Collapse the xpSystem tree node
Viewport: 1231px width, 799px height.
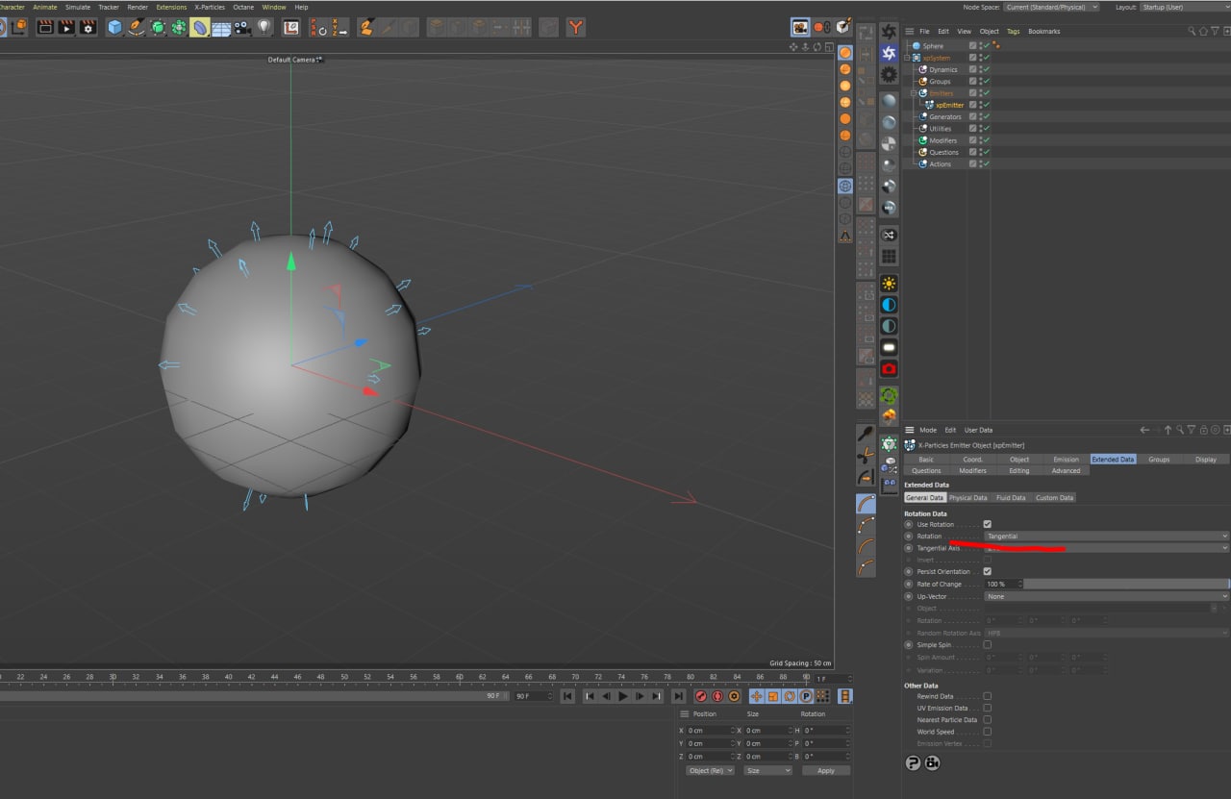(906, 58)
